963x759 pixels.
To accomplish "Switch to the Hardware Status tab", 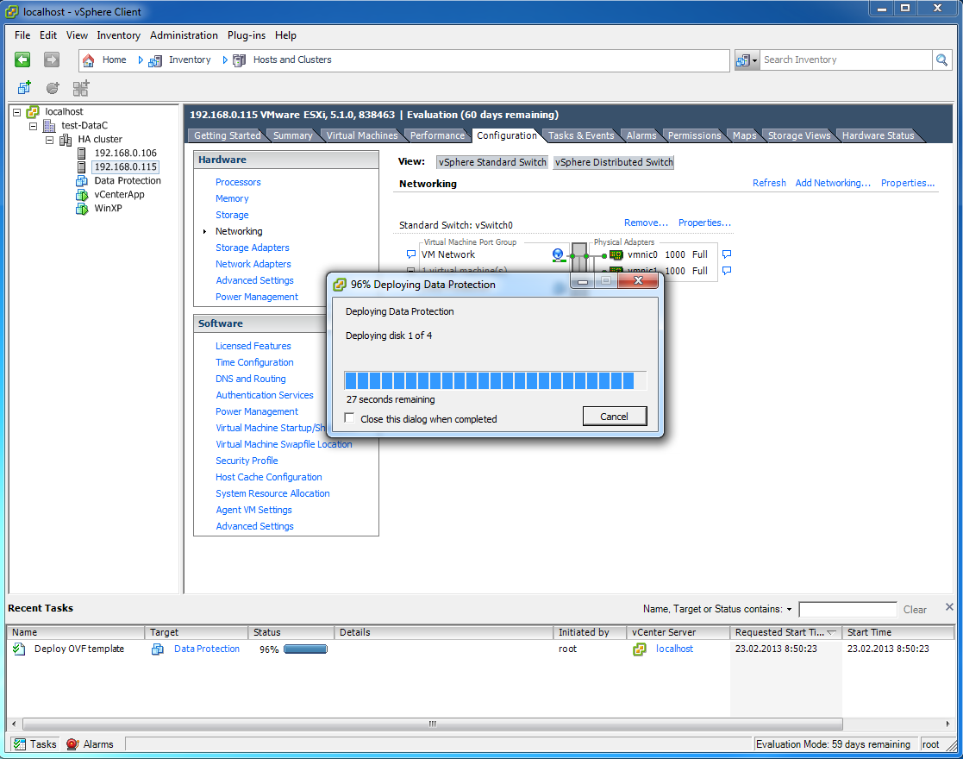I will 878,135.
